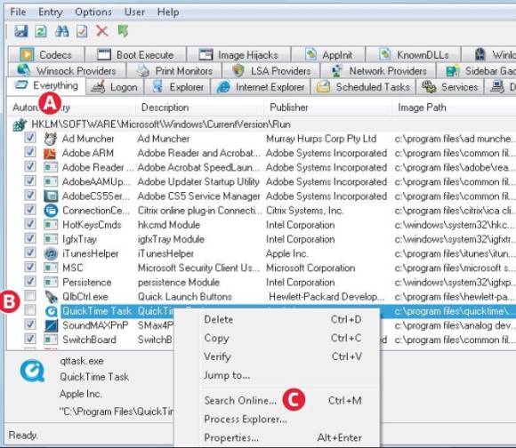Enable the QlbCtrl.exe checkbox

click(x=30, y=295)
